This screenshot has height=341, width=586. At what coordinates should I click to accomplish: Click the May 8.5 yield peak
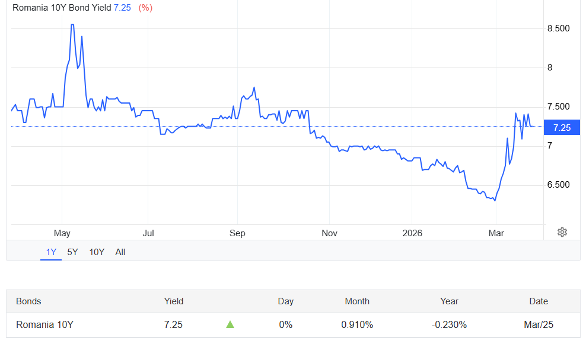coord(72,25)
